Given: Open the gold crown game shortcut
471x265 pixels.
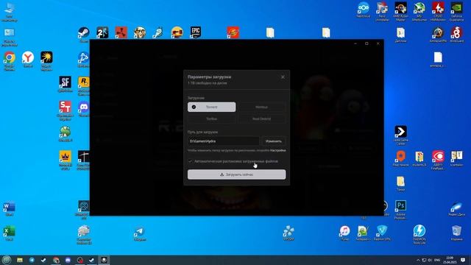Looking at the screenshot, I should tap(65, 160).
